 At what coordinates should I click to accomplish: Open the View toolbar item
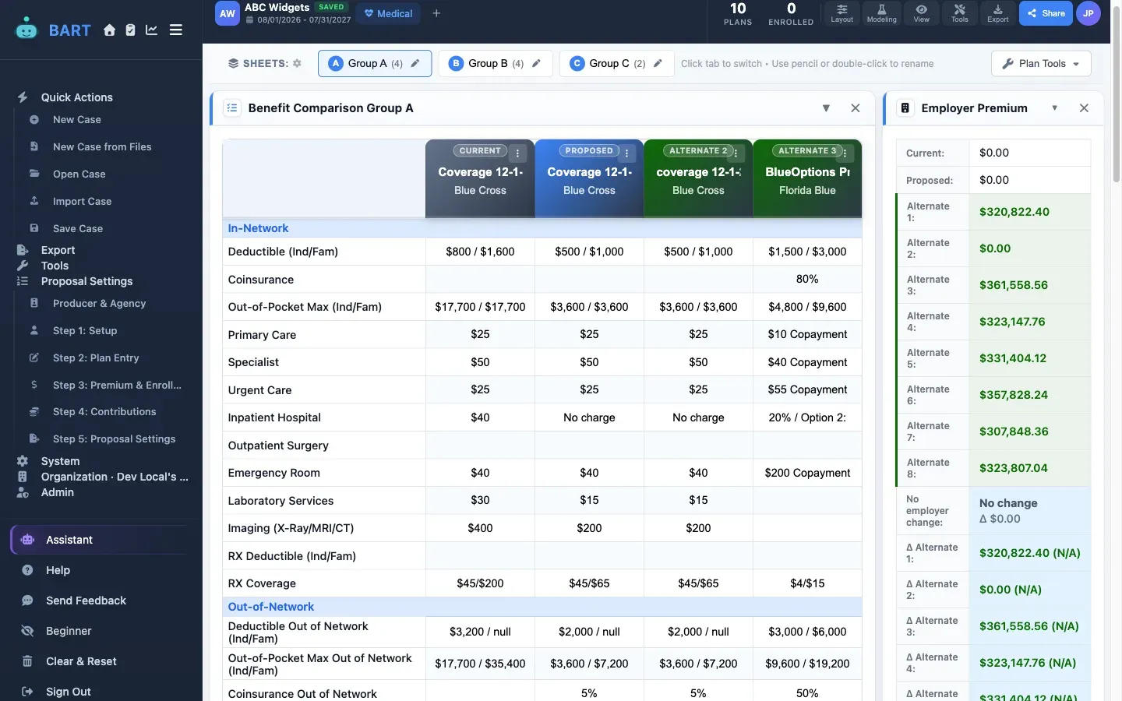click(921, 13)
